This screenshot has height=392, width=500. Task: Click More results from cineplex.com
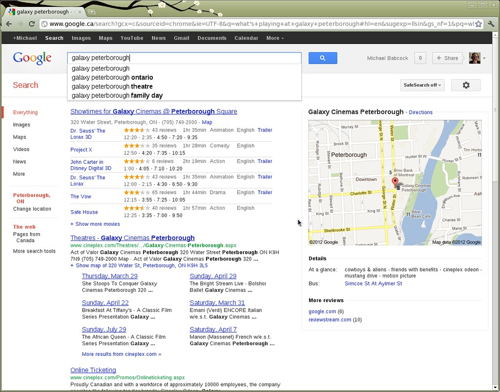coord(122,354)
